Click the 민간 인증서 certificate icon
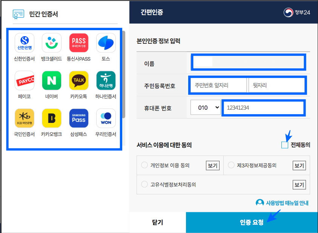 tap(18, 14)
